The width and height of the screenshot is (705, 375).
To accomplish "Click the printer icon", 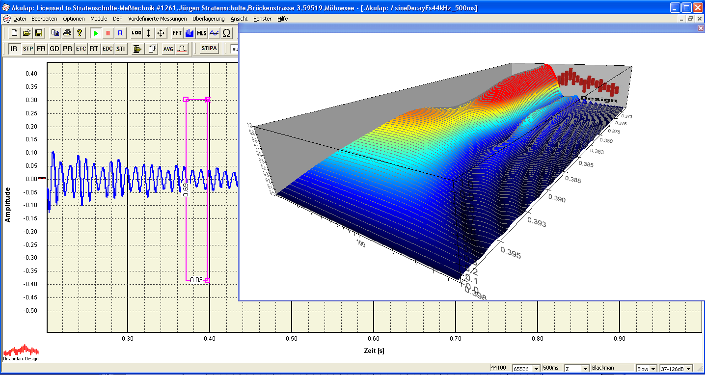I will [x=67, y=33].
